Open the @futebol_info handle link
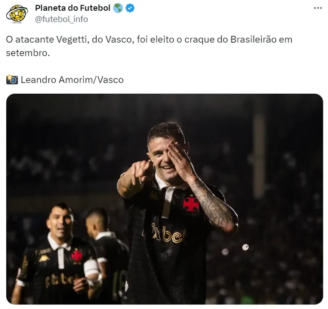 point(61,19)
